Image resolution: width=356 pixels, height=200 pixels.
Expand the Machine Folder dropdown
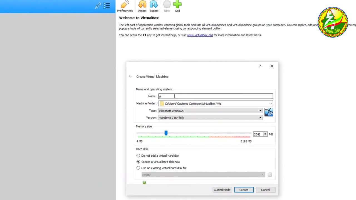click(270, 104)
